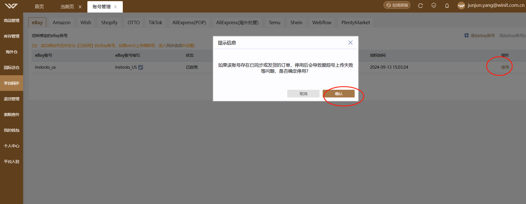
Task: Open 个人中心 in the sidebar
Action: click(x=11, y=146)
